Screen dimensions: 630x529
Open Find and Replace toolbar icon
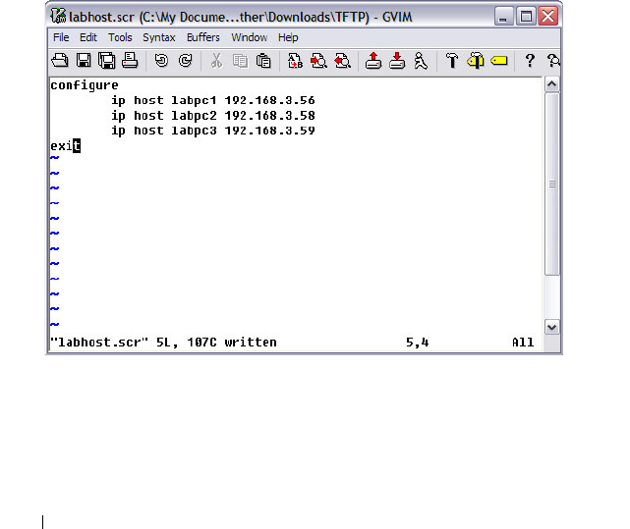(x=295, y=61)
